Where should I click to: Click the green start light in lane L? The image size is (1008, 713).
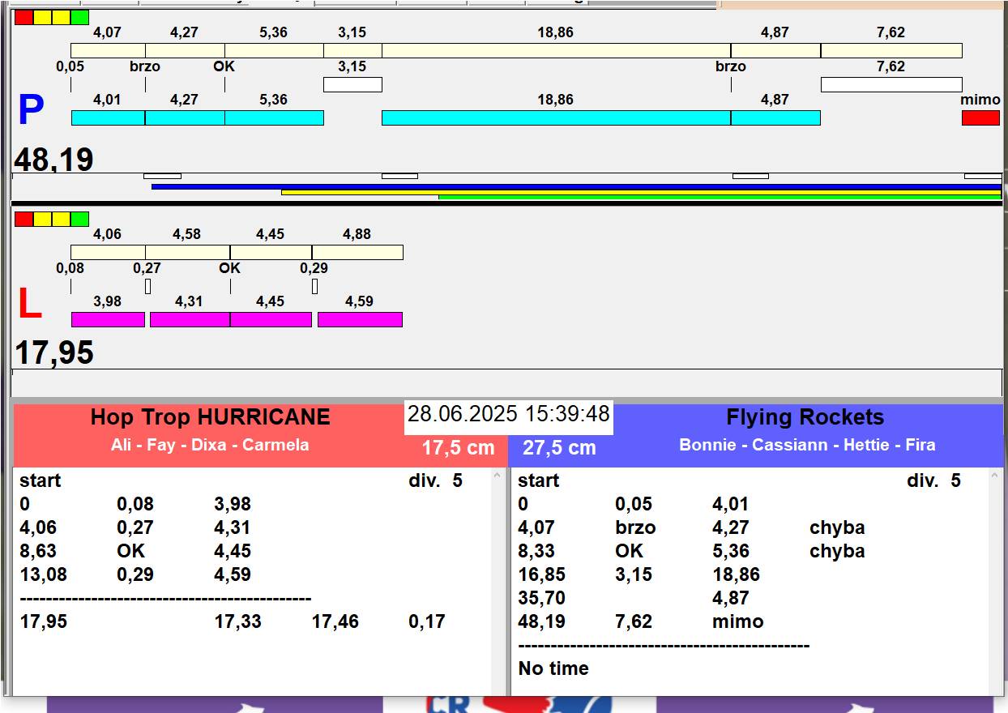(x=79, y=219)
